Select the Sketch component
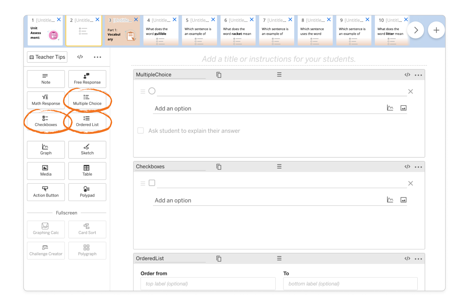The image size is (469, 306). (x=87, y=150)
